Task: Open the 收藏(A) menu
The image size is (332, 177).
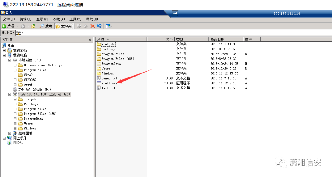Action: [x=59, y=19]
